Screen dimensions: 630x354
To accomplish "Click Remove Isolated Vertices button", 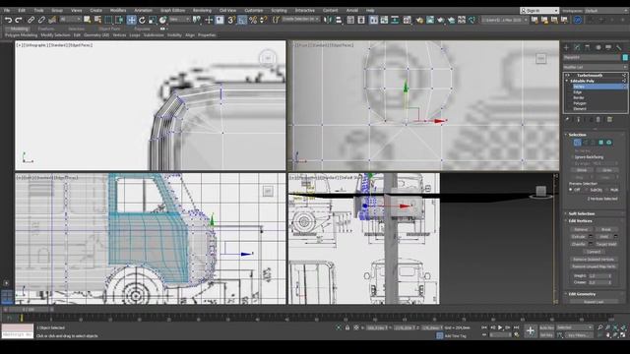I will click(594, 260).
